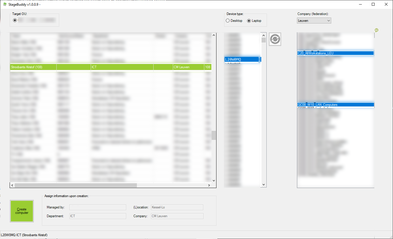
Task: Click the user table's horizontal scroll-left arrow
Action: pyautogui.click(x=12, y=185)
